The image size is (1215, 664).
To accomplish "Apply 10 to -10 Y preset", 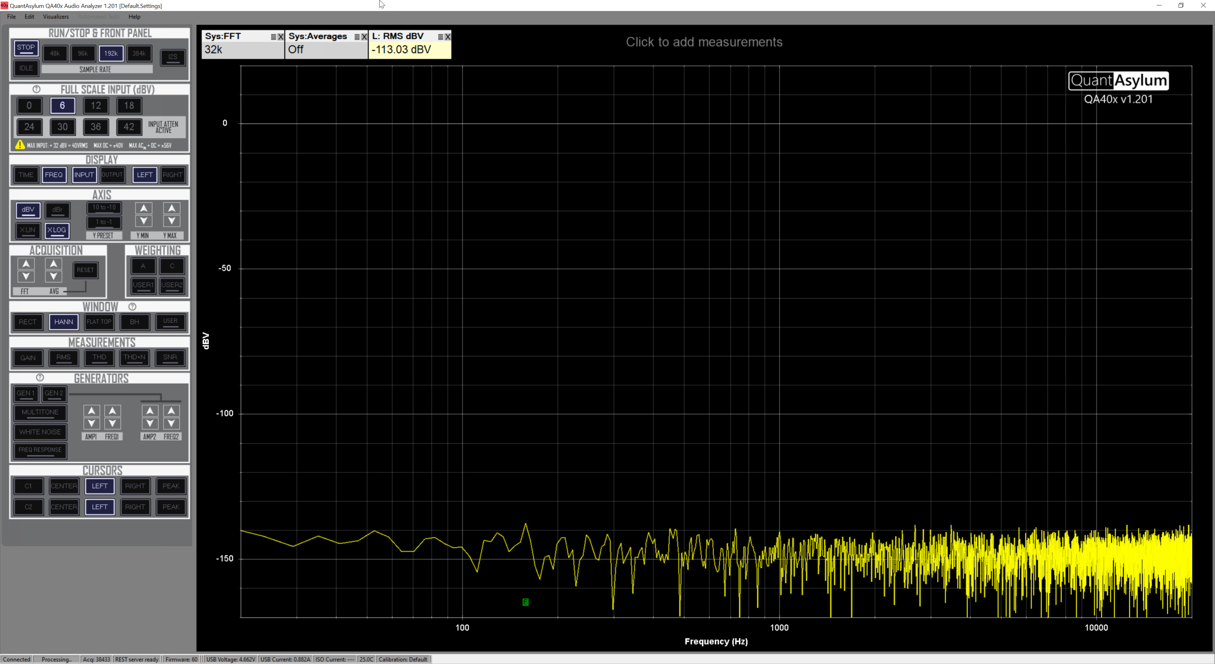I will pyautogui.click(x=104, y=208).
